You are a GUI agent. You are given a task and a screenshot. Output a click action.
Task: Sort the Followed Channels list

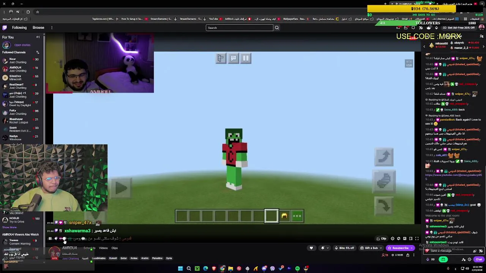click(x=38, y=52)
